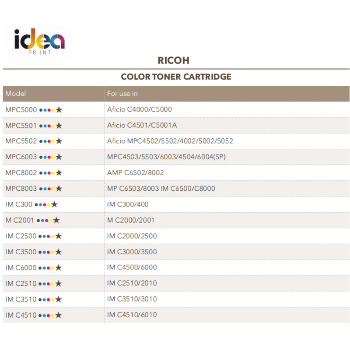Click the RICOH heading
The image size is (350, 350).
pyautogui.click(x=173, y=61)
